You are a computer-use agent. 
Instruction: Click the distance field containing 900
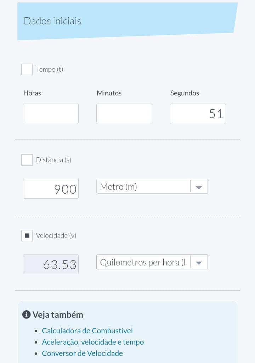[51, 189]
